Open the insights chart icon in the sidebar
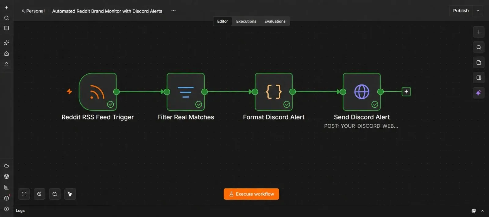489x217 pixels. [x=6, y=187]
